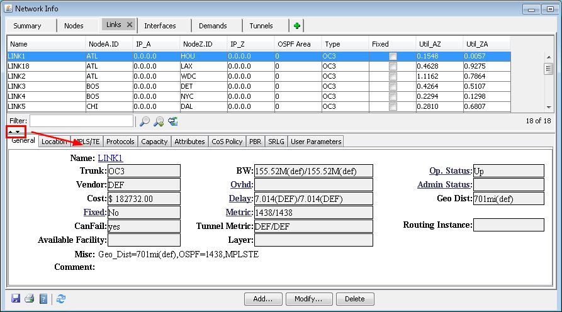Open the Capacity detail tab
Image resolution: width=562 pixels, height=312 pixels.
(x=154, y=142)
